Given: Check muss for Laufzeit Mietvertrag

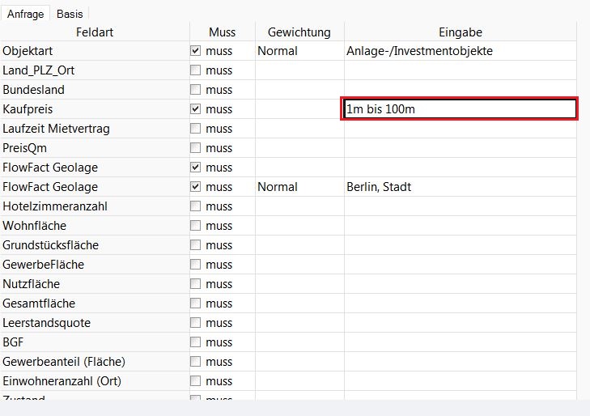Looking at the screenshot, I should pyautogui.click(x=195, y=129).
